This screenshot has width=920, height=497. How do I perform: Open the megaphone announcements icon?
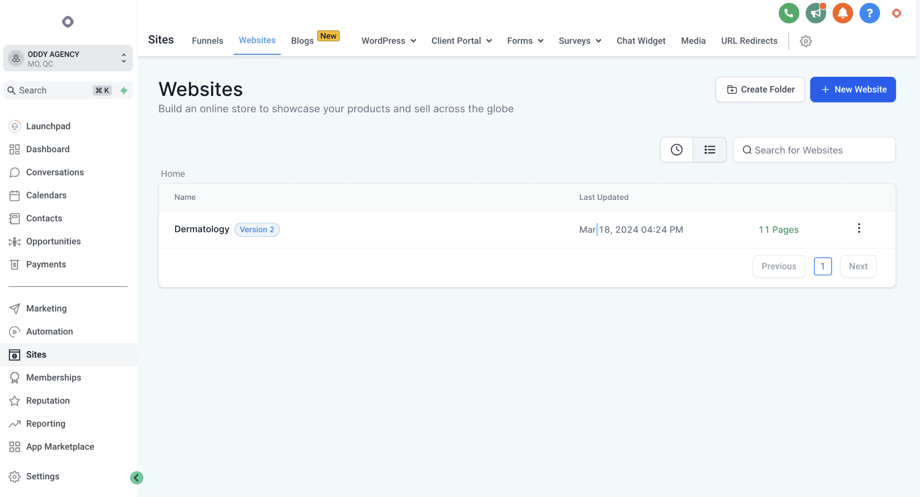(815, 13)
